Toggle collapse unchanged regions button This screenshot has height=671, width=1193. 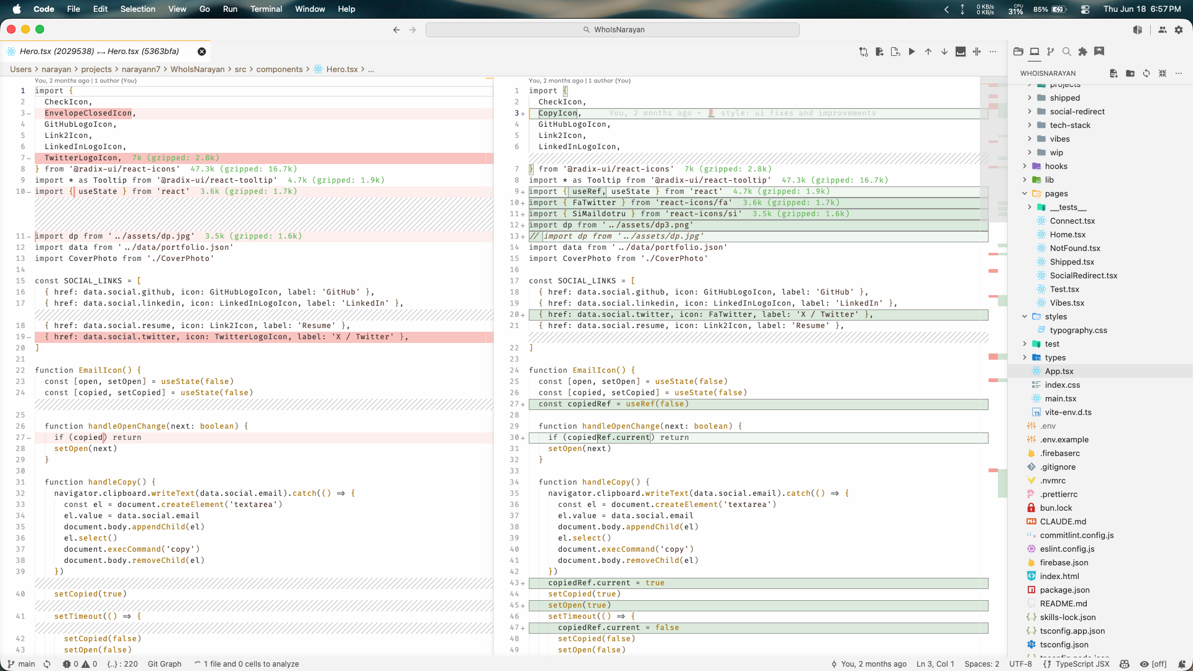click(x=977, y=52)
